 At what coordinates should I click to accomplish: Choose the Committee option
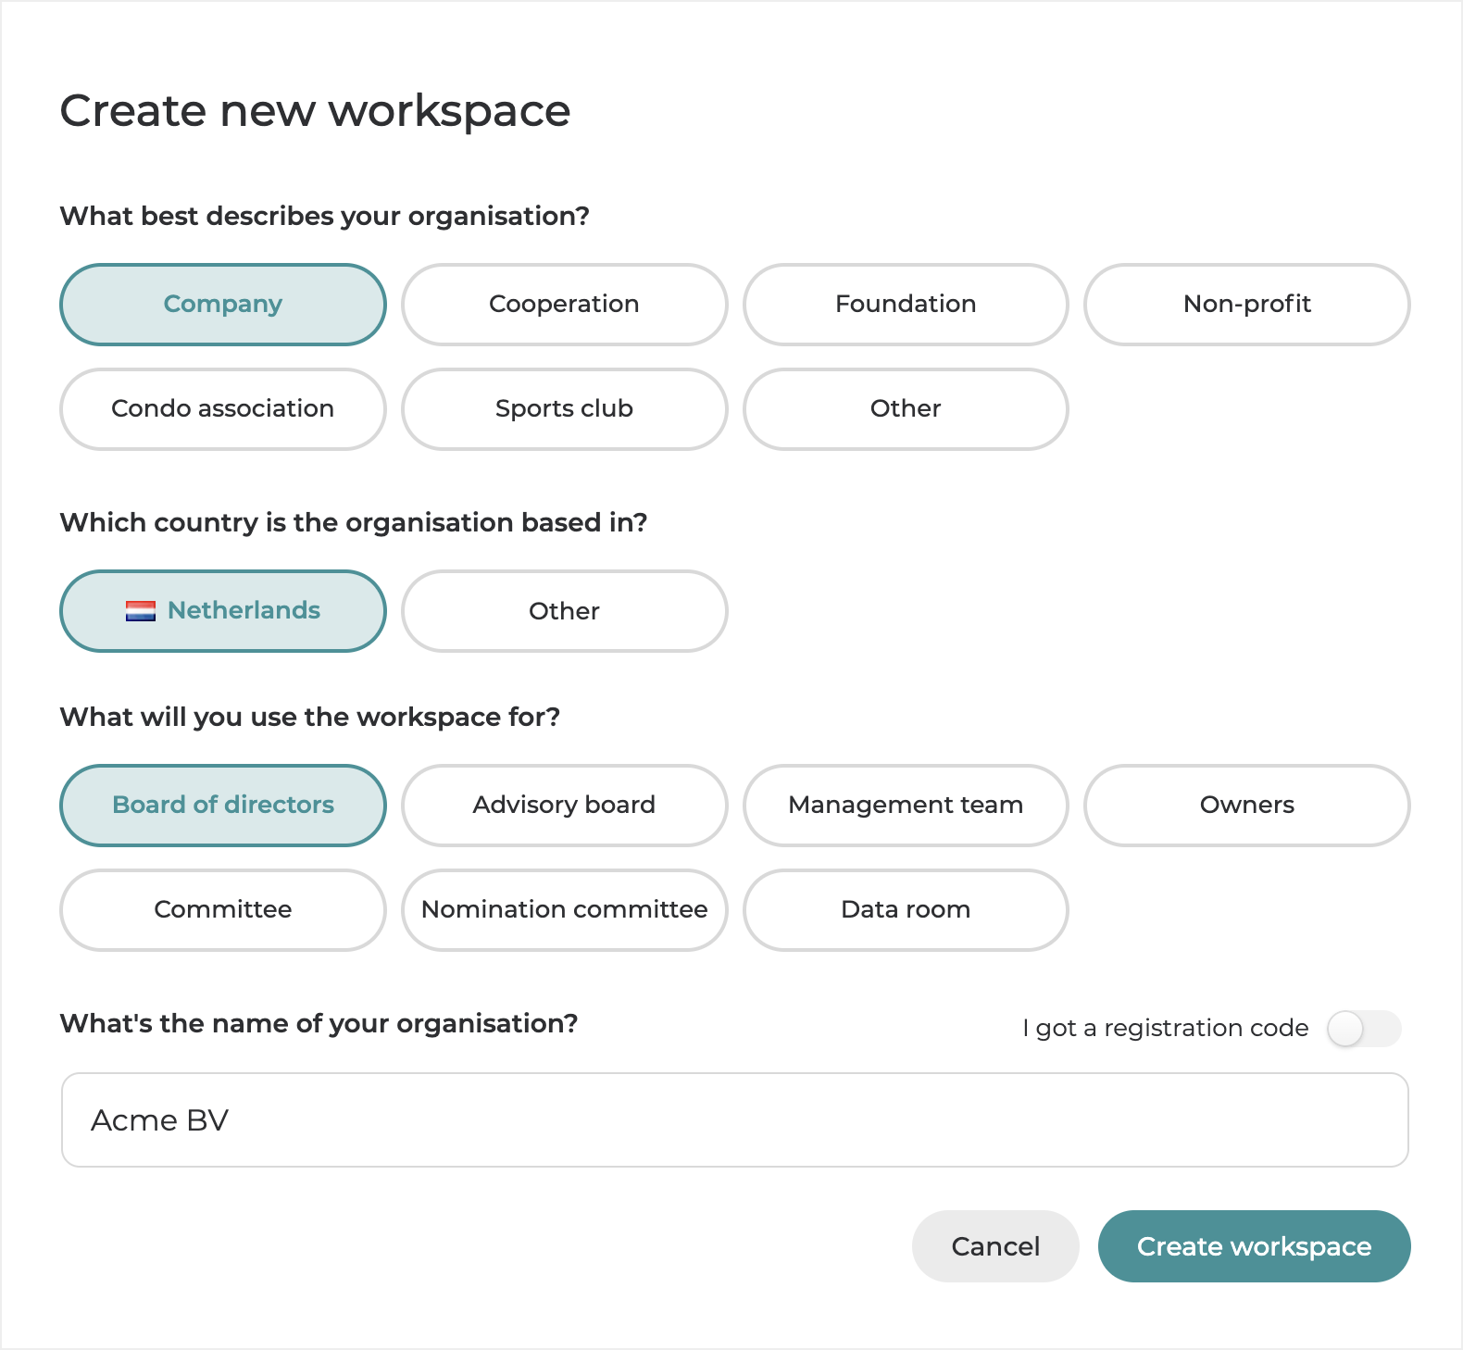pyautogui.click(x=223, y=910)
